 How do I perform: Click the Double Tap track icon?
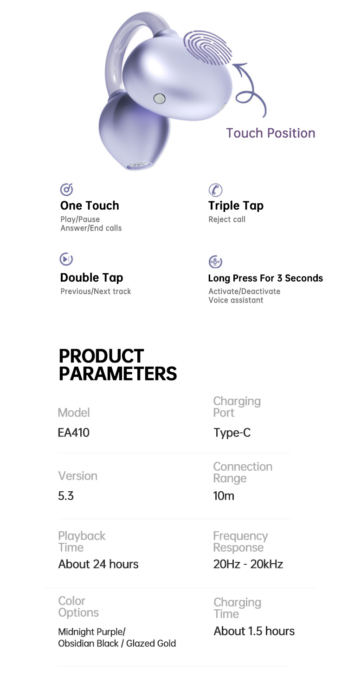tap(67, 259)
